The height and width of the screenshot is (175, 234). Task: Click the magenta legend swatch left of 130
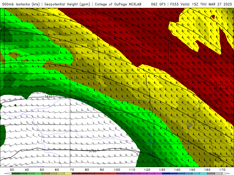click(158, 174)
